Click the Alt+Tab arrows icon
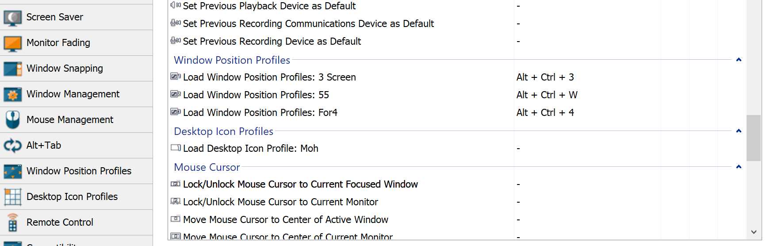The height and width of the screenshot is (246, 770). 12,146
